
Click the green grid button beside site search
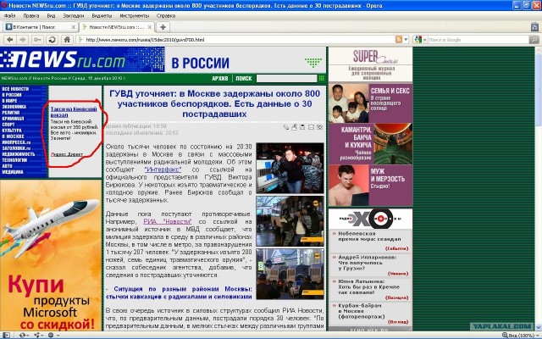click(322, 78)
